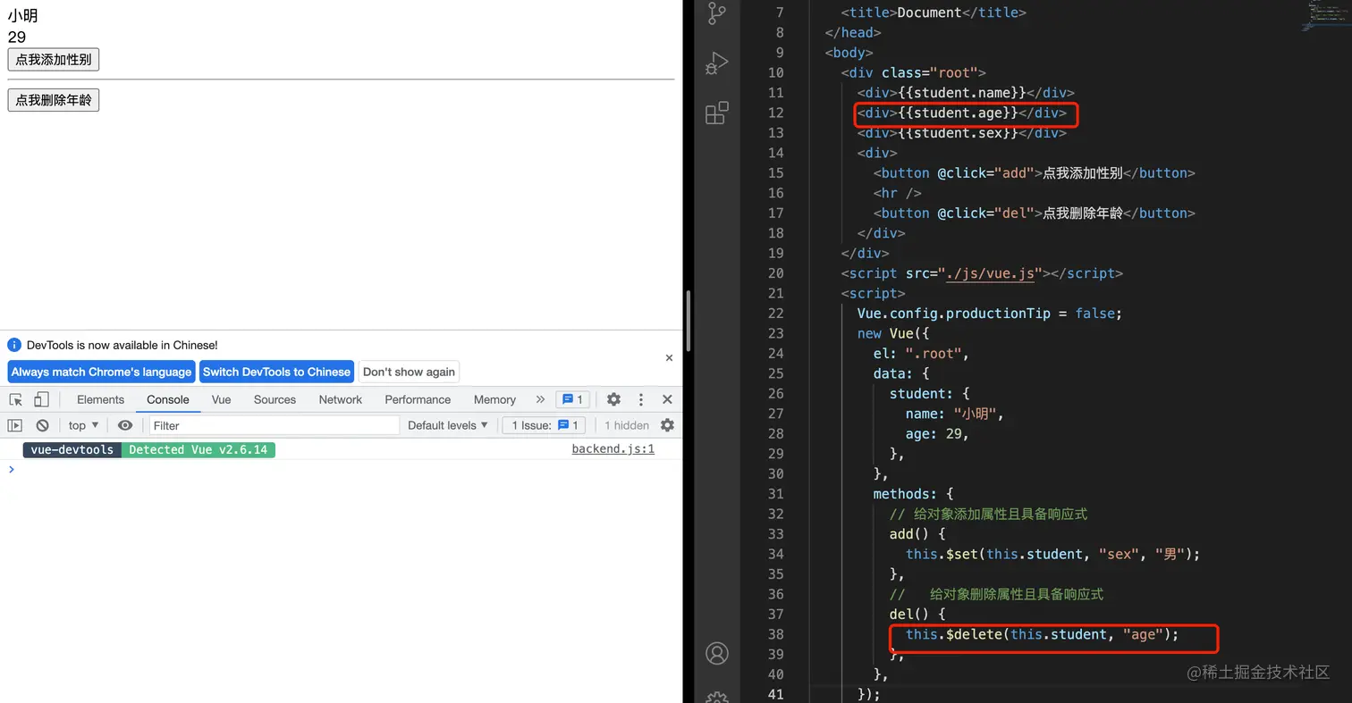Switch to the Elements tab
The height and width of the screenshot is (703, 1352).
click(x=100, y=399)
